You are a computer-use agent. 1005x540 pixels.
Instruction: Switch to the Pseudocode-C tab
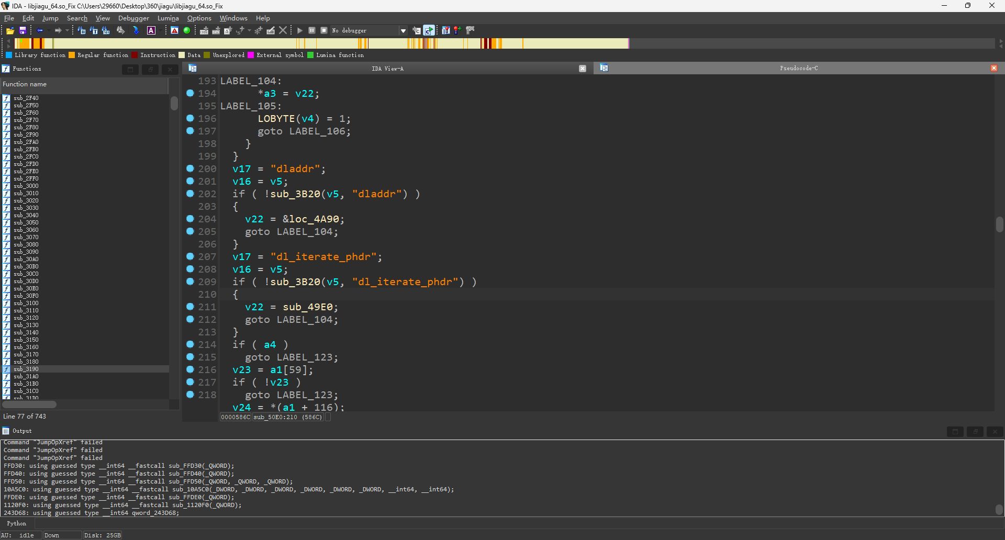coord(799,68)
